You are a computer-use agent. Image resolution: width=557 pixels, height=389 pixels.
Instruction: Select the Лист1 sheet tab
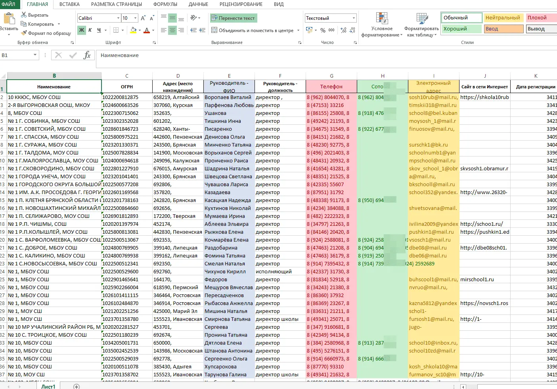coord(48,386)
